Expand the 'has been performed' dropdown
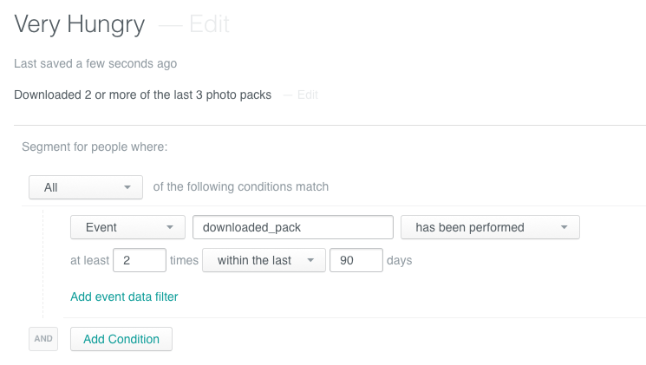 pyautogui.click(x=490, y=227)
